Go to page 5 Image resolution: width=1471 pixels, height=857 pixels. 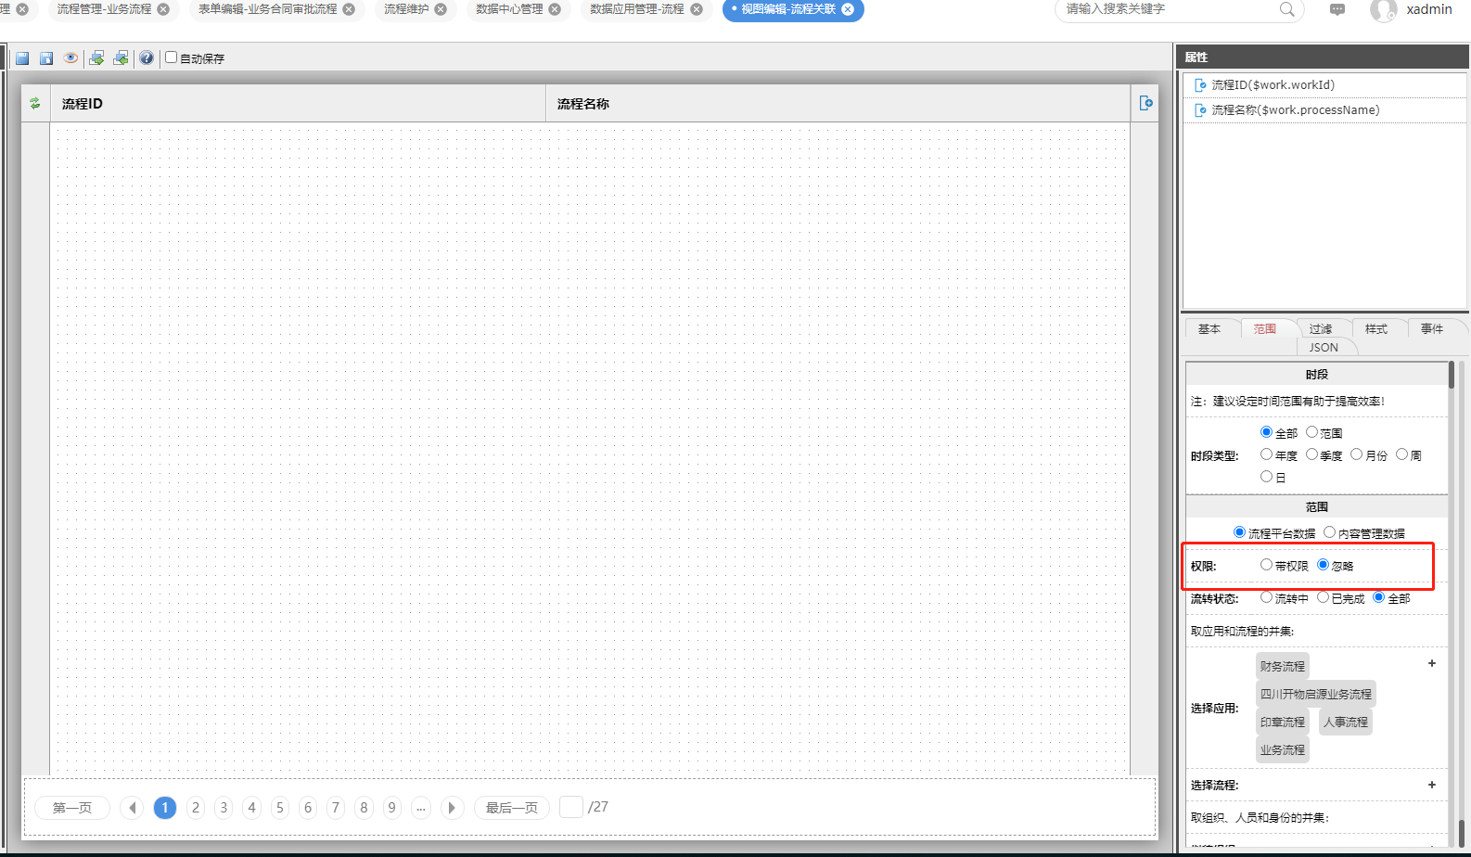pyautogui.click(x=280, y=808)
